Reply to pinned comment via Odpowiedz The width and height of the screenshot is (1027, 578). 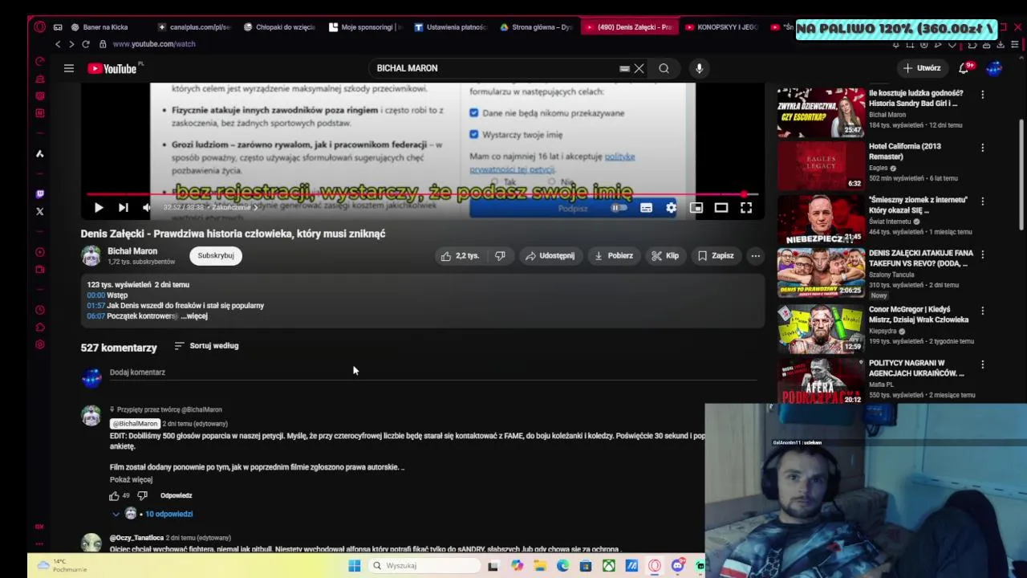tap(176, 495)
